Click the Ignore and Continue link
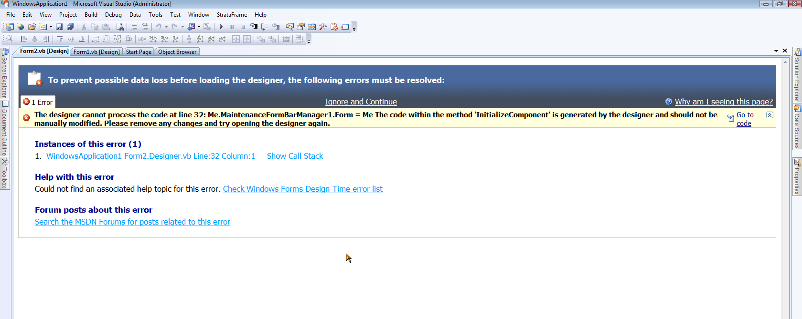802x319 pixels. pyautogui.click(x=361, y=102)
